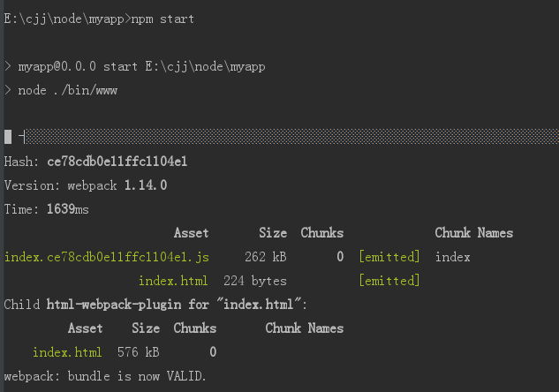Click the hash value ce78cdb0e11ffc1104e1
This screenshot has width=559, height=392.
pyautogui.click(x=117, y=162)
